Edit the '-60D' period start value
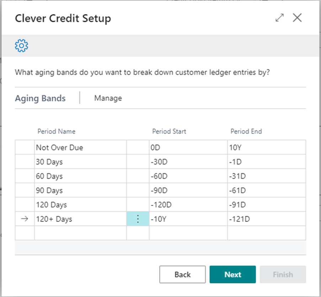This screenshot has height=297, width=321. (x=188, y=176)
